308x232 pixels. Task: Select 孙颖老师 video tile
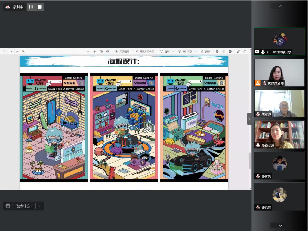[279, 135]
